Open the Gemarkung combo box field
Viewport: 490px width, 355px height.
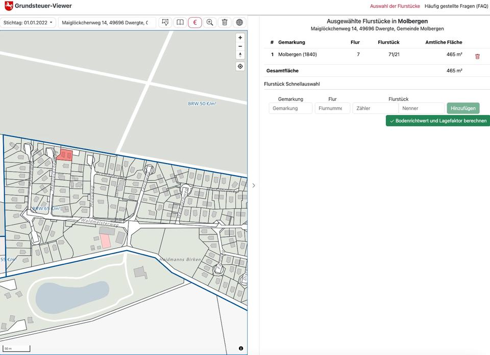pos(290,108)
